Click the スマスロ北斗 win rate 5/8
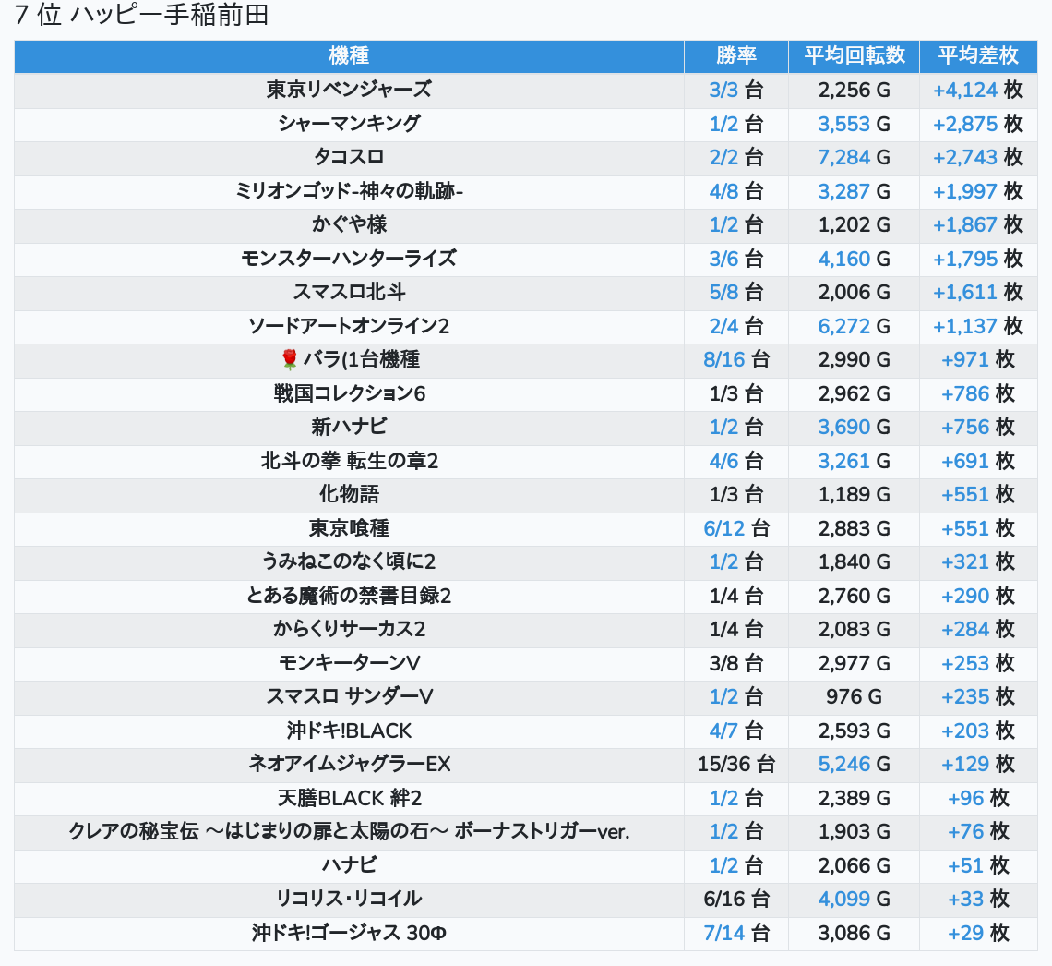 click(x=723, y=292)
